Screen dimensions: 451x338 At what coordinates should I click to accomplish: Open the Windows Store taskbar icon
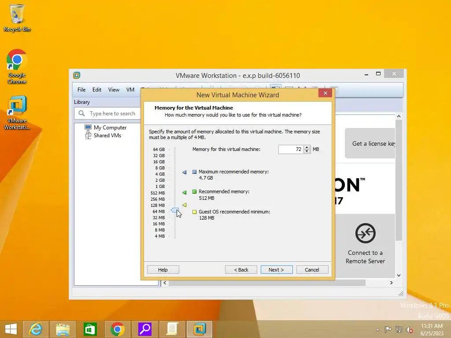90,329
